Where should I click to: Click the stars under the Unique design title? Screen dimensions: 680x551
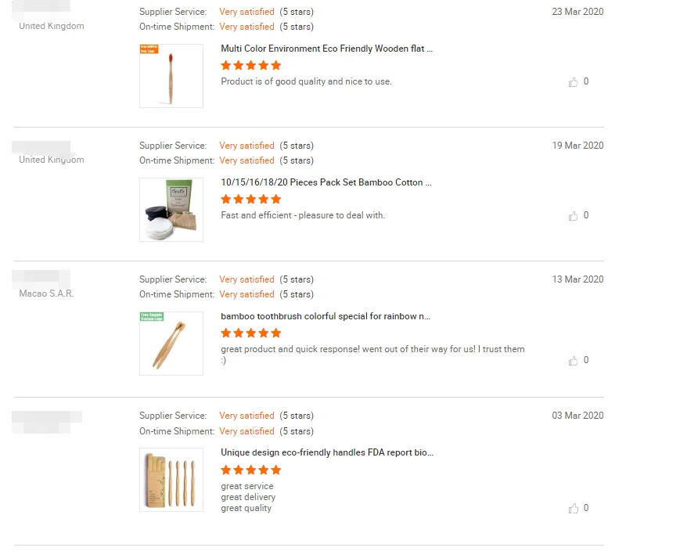250,470
